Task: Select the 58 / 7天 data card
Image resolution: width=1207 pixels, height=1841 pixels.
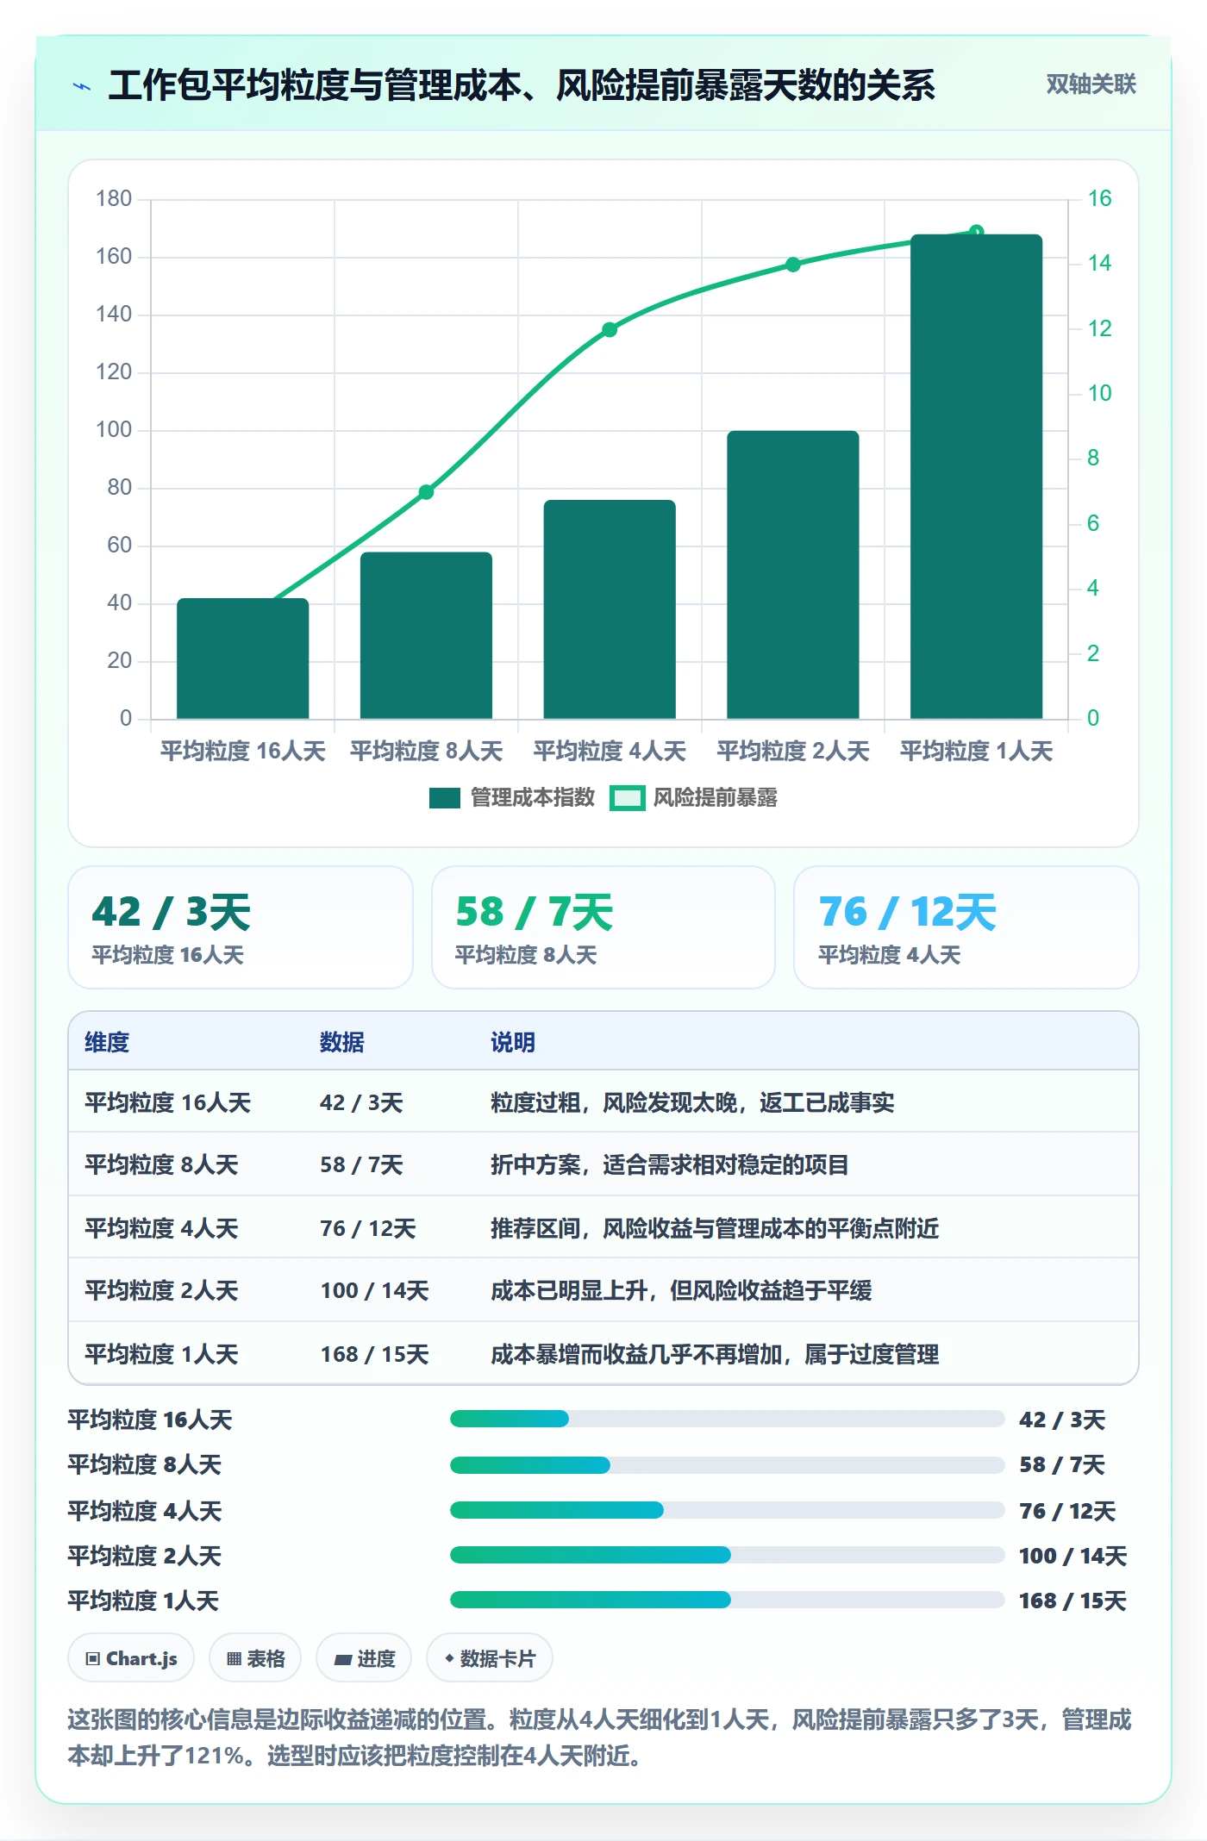Action: (603, 927)
